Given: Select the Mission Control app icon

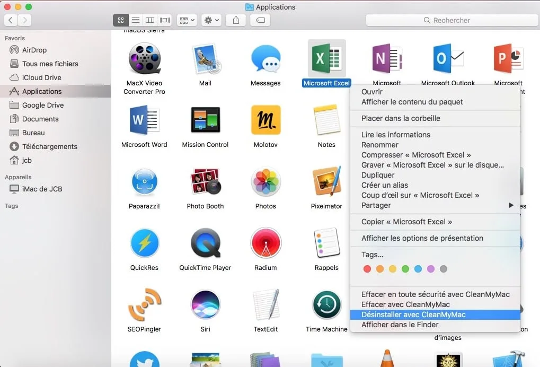Looking at the screenshot, I should 205,120.
